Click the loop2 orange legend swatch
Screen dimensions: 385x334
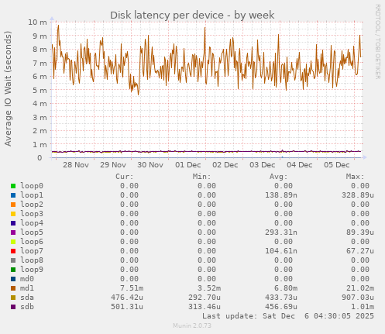click(x=13, y=205)
